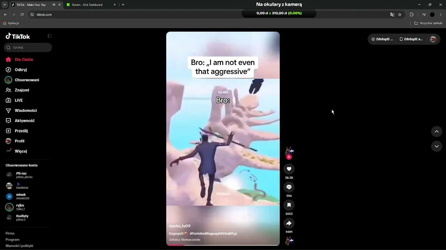Open the Prześlij upload page
This screenshot has width=446, height=250.
click(x=17, y=131)
